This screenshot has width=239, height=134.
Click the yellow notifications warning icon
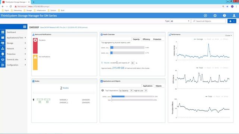point(35,57)
